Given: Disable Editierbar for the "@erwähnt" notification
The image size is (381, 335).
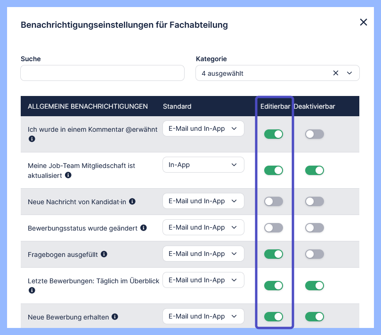Looking at the screenshot, I should (x=274, y=134).
